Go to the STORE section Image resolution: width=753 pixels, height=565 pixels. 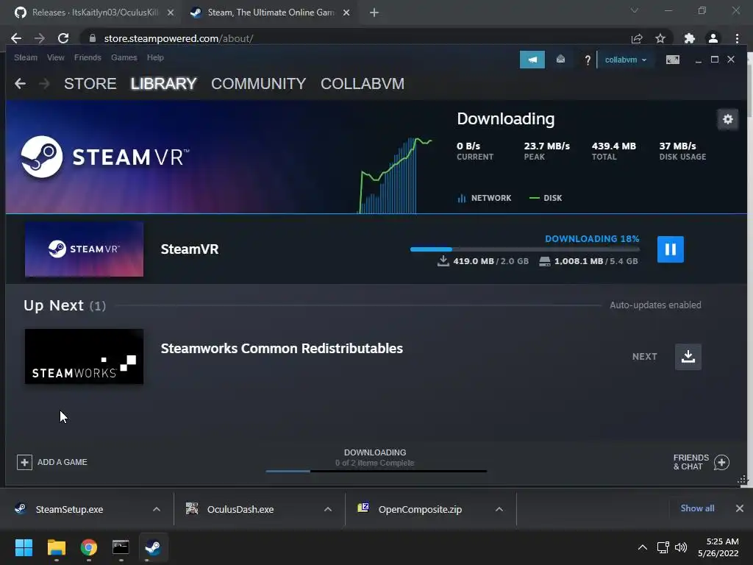[90, 84]
